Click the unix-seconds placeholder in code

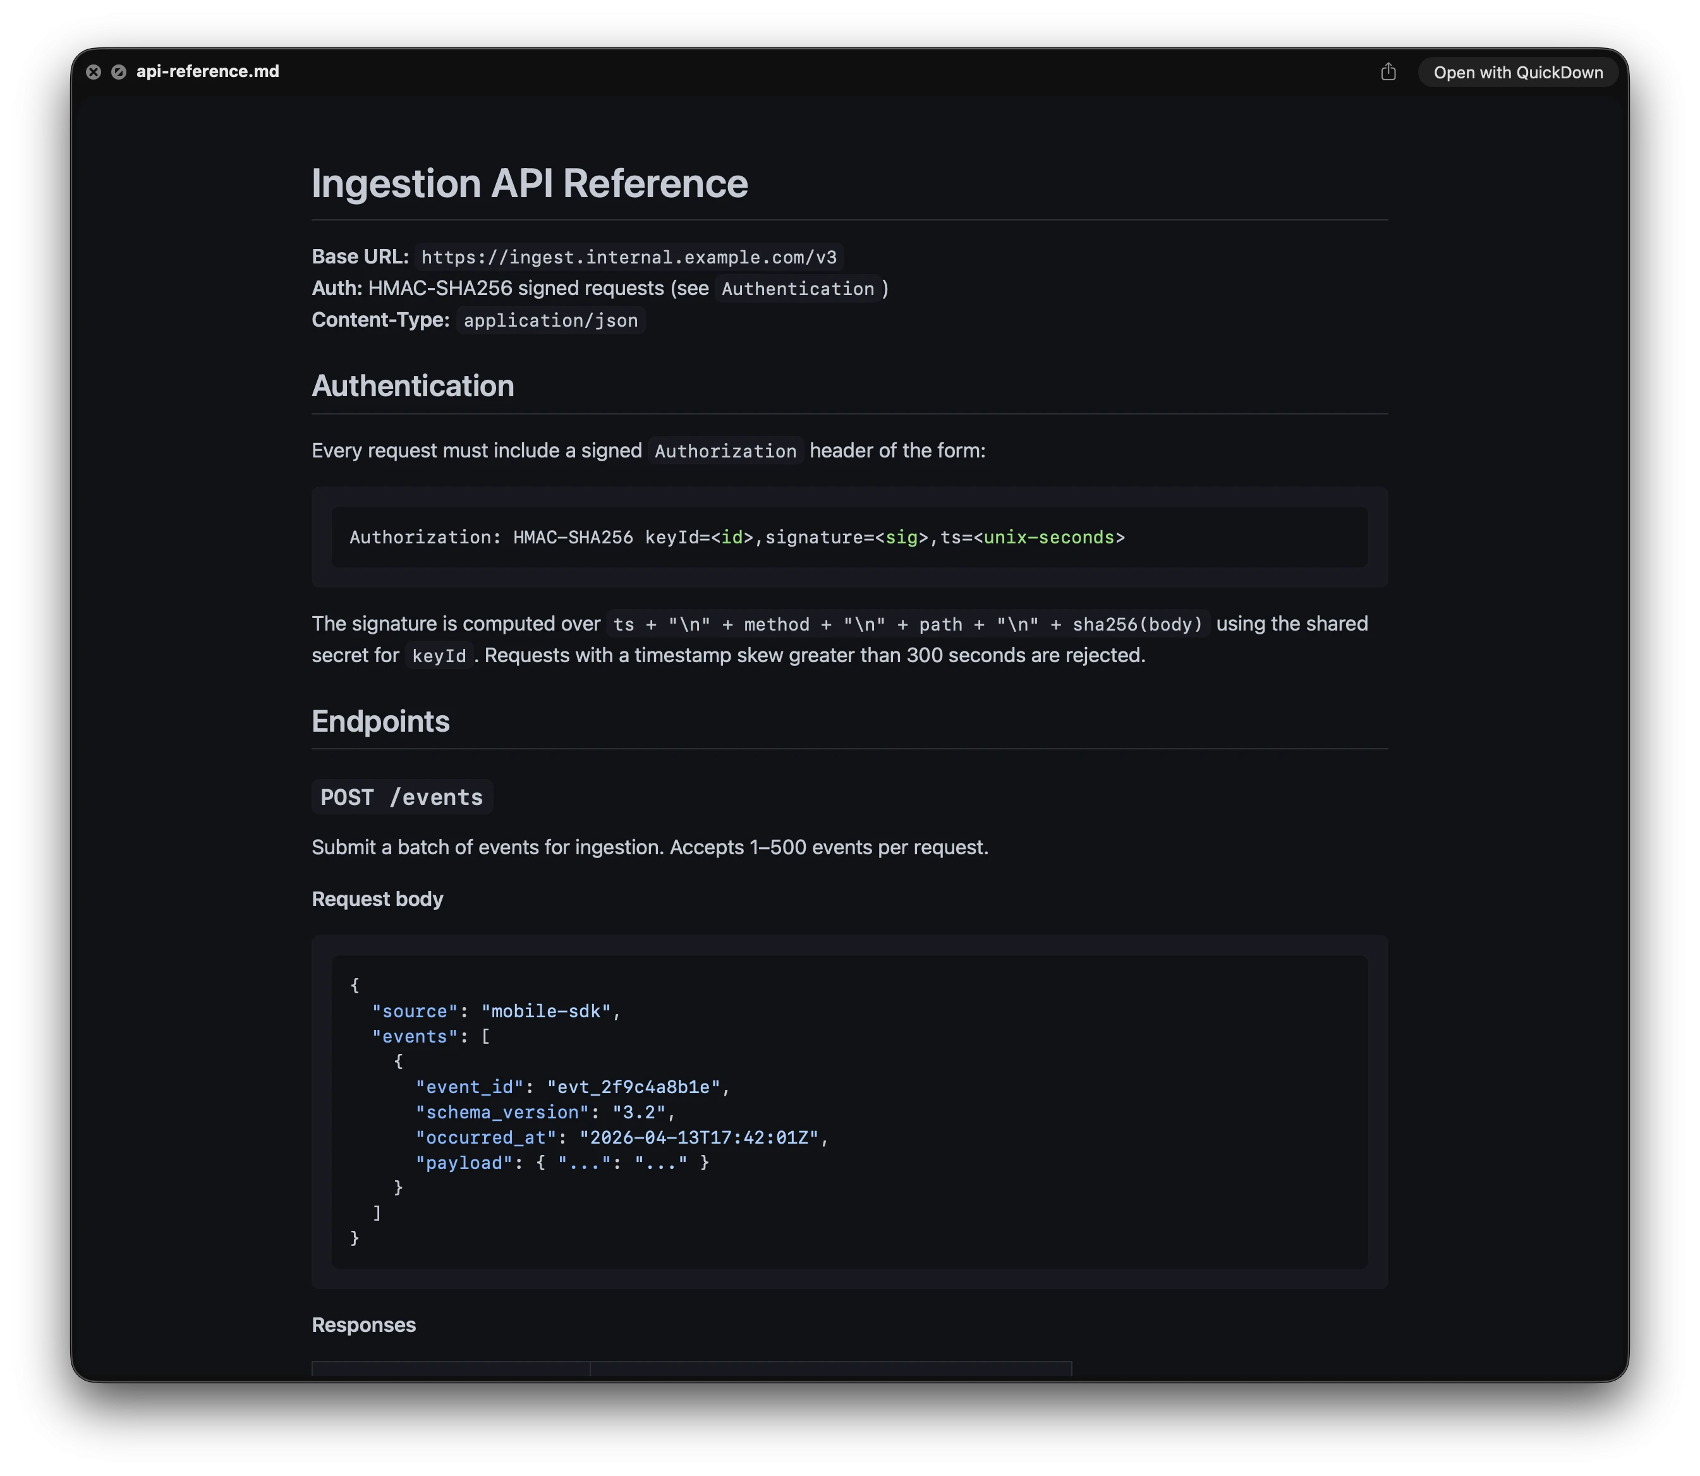pyautogui.click(x=1048, y=537)
